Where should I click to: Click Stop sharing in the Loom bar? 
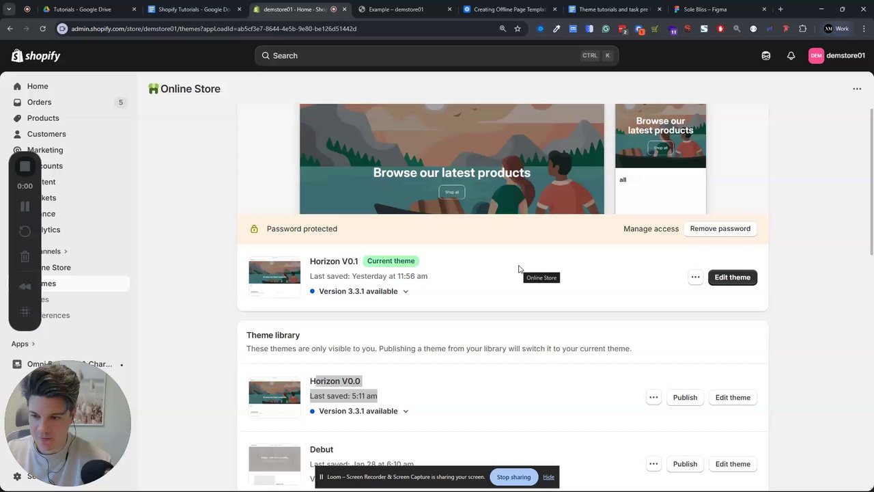pyautogui.click(x=513, y=477)
